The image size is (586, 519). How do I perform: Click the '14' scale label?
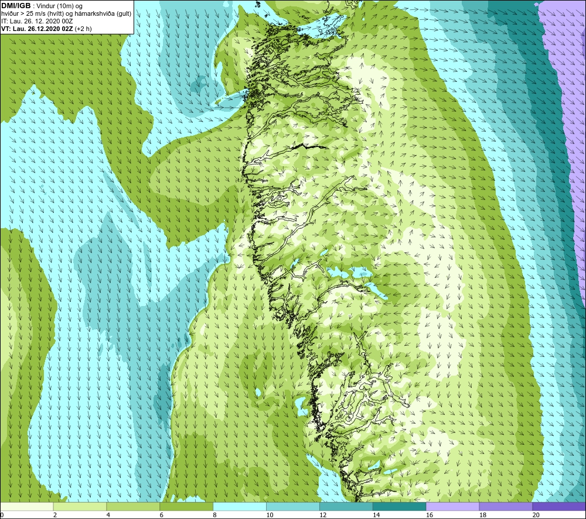click(376, 515)
